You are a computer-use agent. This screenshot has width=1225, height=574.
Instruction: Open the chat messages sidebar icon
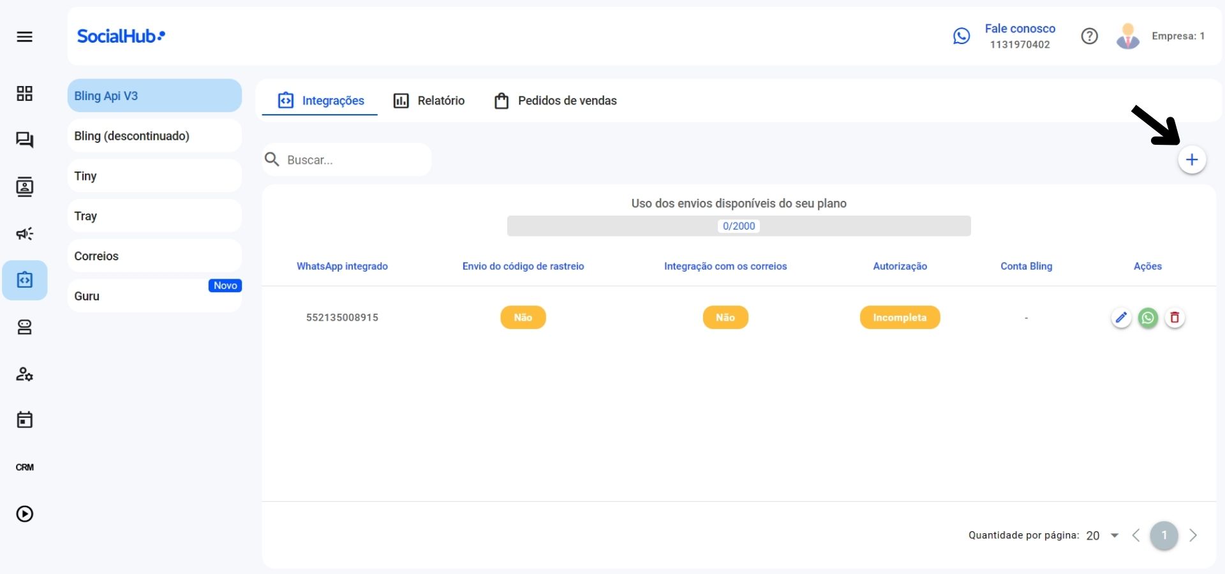(x=25, y=140)
